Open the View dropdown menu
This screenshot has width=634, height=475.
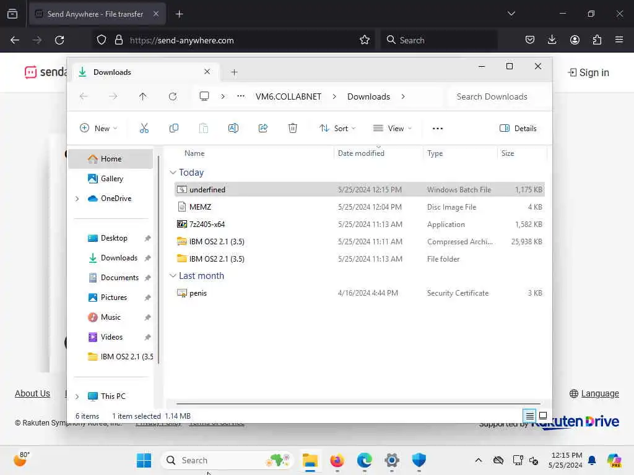coord(392,129)
